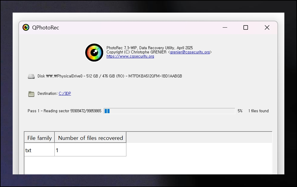
Task: Click the QPhotoRec title bar eye icon
Action: 26,27
